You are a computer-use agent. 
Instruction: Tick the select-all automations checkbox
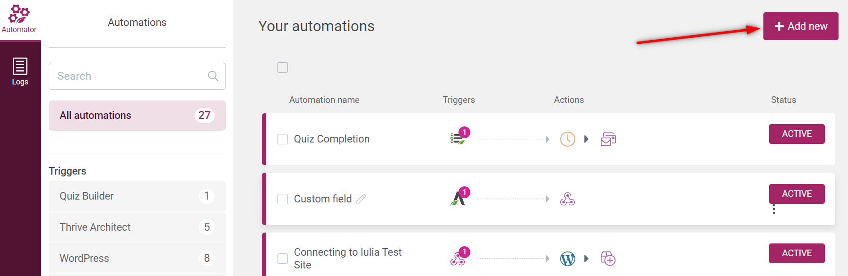pos(283,67)
